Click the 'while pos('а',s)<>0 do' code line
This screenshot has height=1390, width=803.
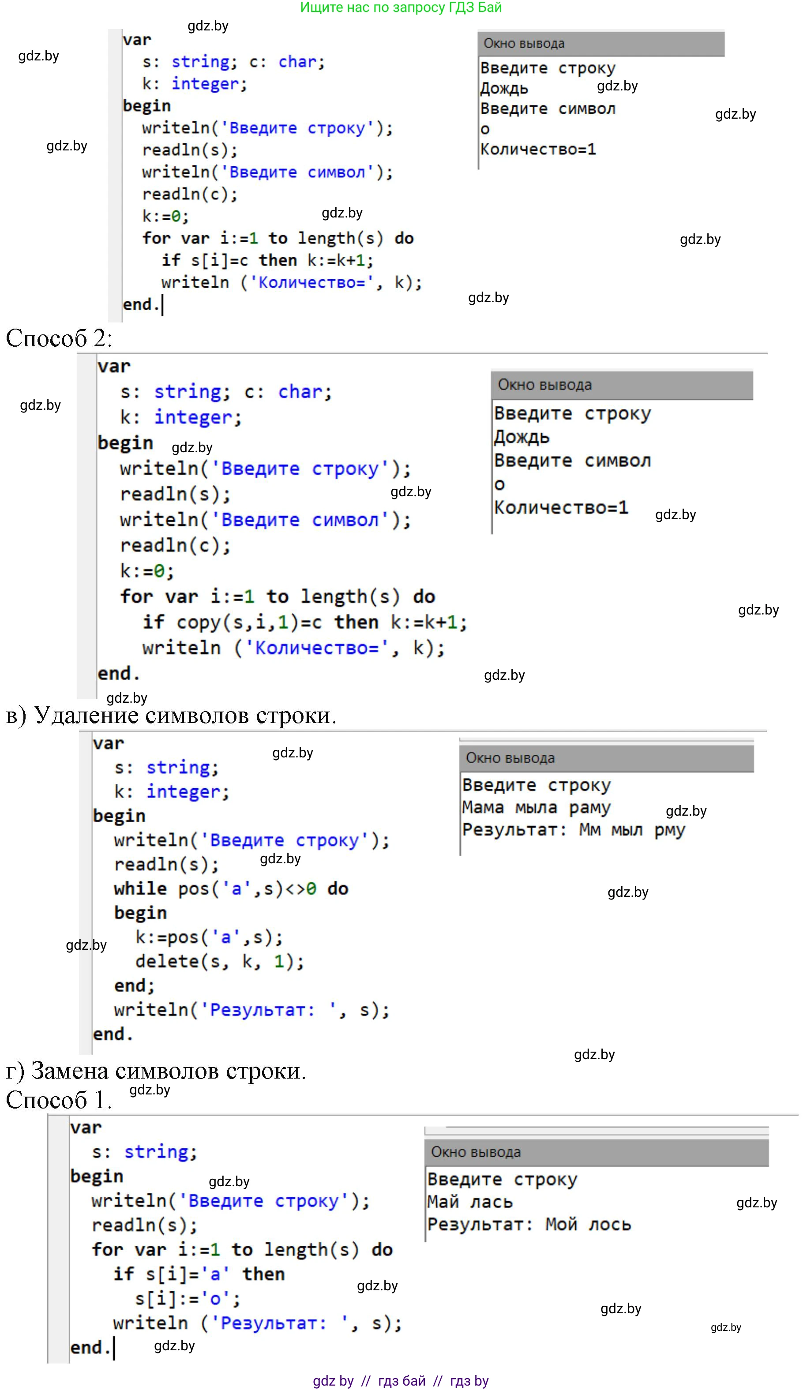pos(231,888)
